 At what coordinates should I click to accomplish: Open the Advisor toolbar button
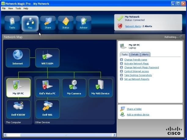83,23
